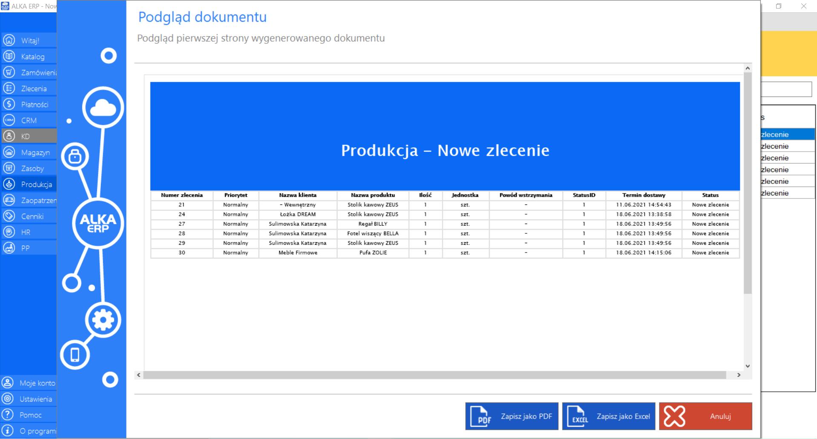Click the Magazyn warehouse icon
The width and height of the screenshot is (817, 439).
coord(9,152)
